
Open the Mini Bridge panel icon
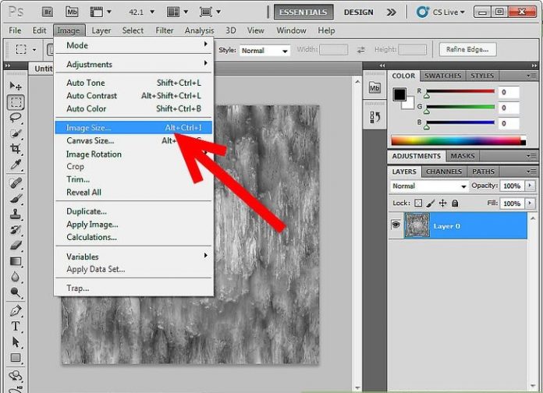[374, 88]
